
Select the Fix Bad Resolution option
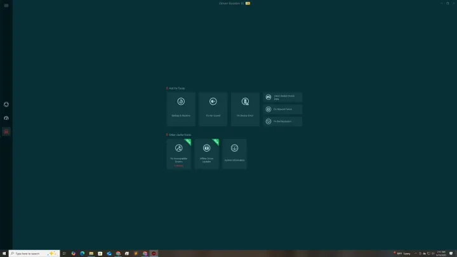coord(283,121)
